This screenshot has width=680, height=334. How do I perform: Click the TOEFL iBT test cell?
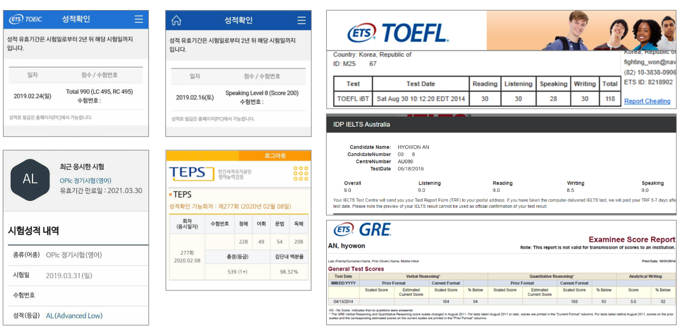[353, 99]
